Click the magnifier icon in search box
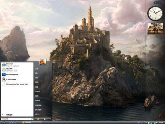Viewport: 165px width, 124px height. pos(32,119)
